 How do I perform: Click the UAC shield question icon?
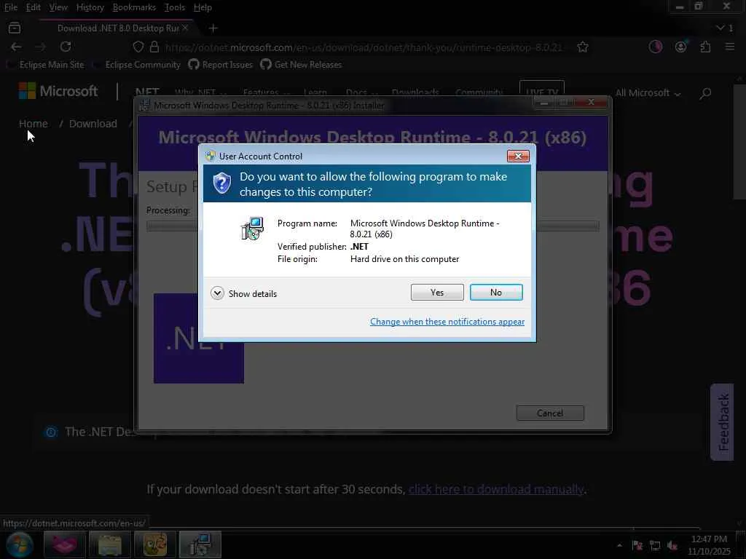221,183
